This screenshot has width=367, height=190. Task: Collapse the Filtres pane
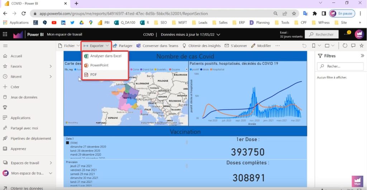click(362, 56)
